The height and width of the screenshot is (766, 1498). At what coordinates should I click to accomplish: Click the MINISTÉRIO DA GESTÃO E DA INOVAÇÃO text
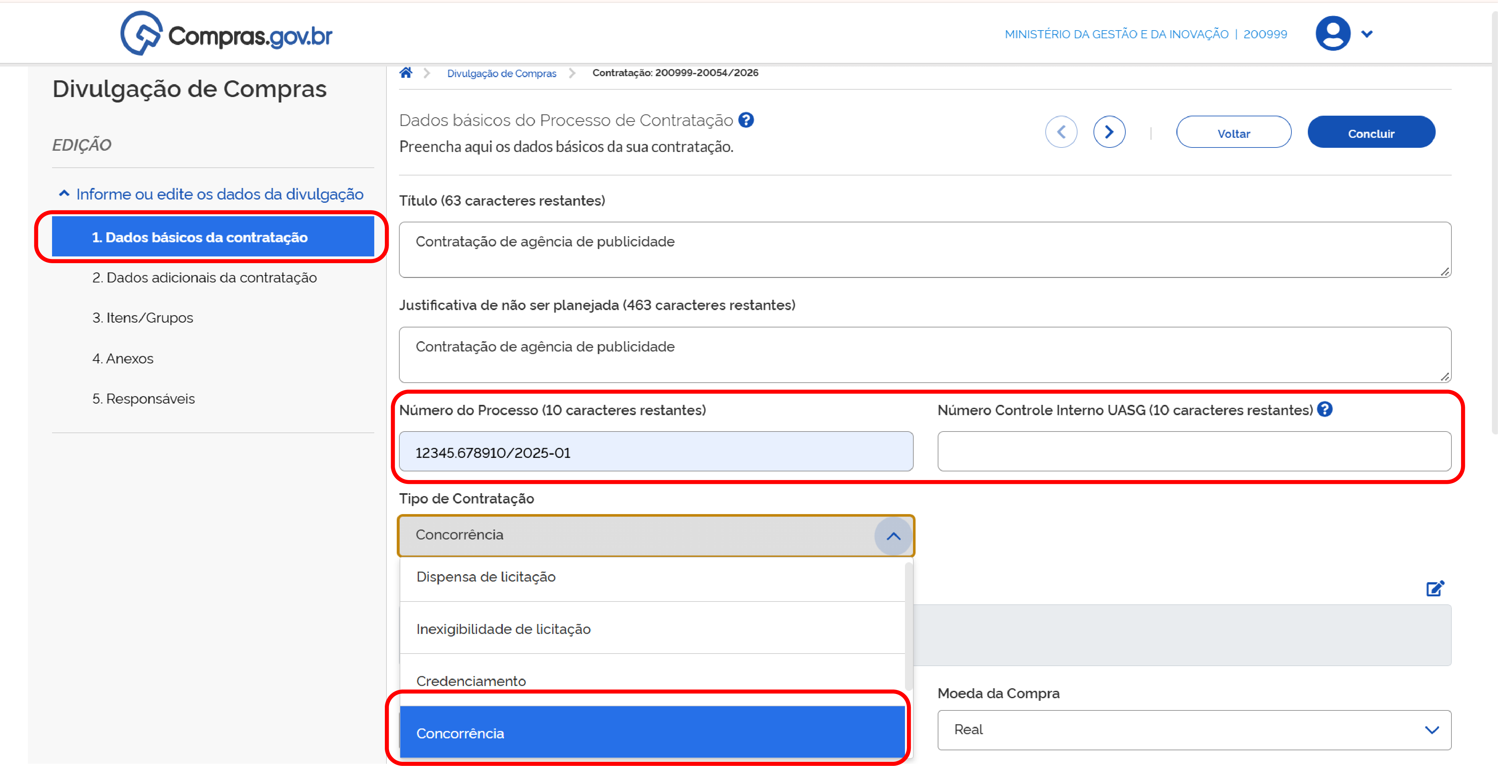point(1117,34)
